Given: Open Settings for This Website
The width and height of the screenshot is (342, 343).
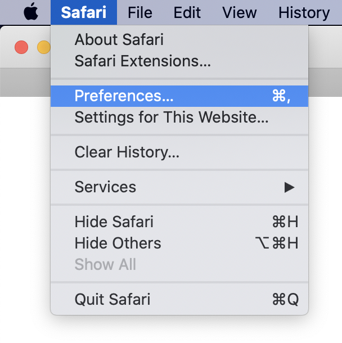Looking at the screenshot, I should click(x=171, y=118).
